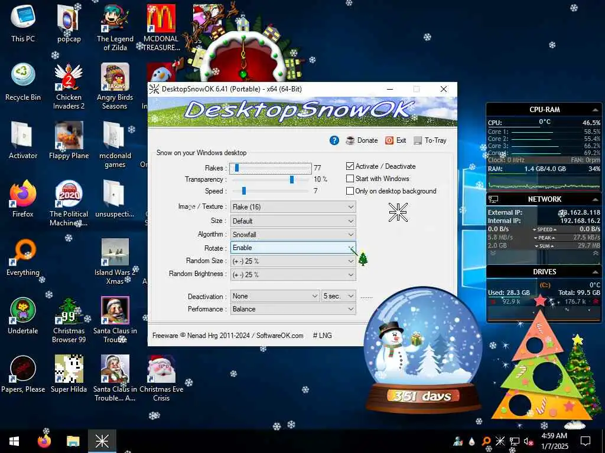
Task: Collapse the NETWORK gadget header arrow
Action: click(x=595, y=199)
